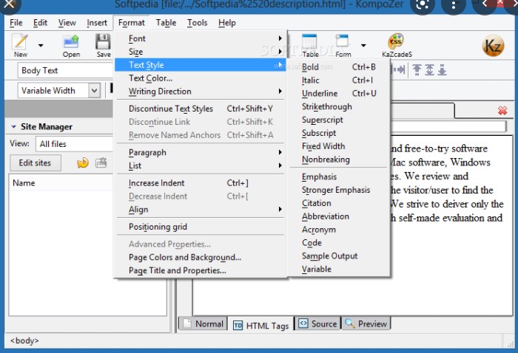The height and width of the screenshot is (353, 518).
Task: Expand the Align submenu
Action: (x=201, y=209)
